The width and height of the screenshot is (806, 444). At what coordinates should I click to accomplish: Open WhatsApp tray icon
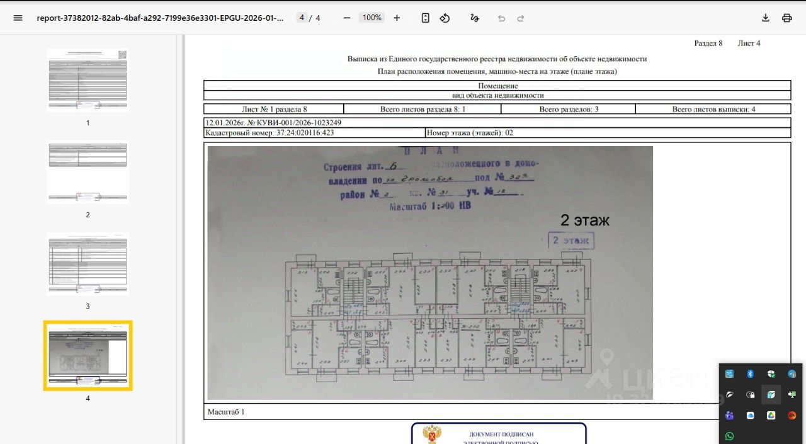[x=730, y=436]
